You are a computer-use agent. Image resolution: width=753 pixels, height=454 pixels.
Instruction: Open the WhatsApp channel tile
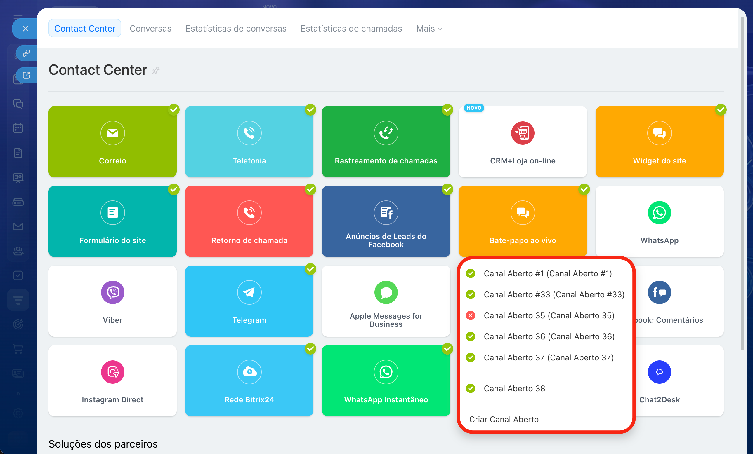coord(660,221)
